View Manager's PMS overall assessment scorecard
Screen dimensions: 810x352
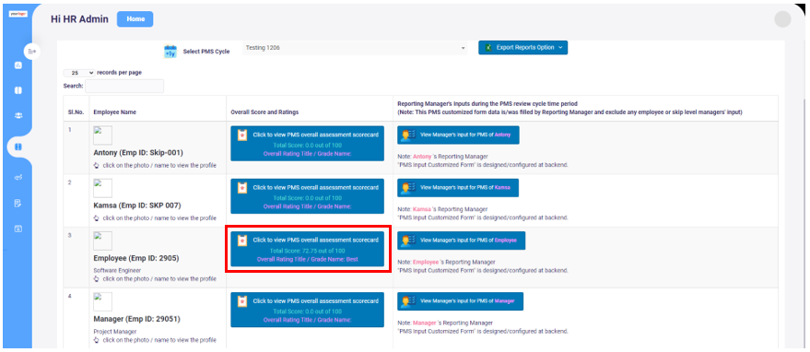pos(308,310)
